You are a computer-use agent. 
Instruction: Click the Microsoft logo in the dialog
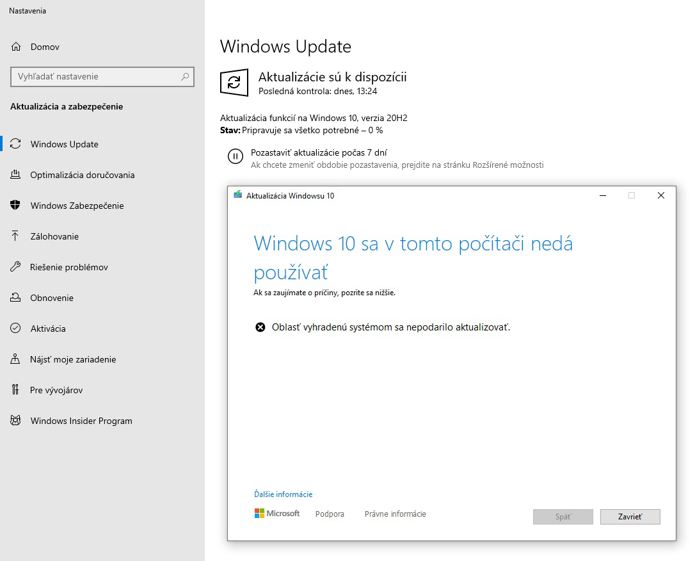click(x=277, y=514)
